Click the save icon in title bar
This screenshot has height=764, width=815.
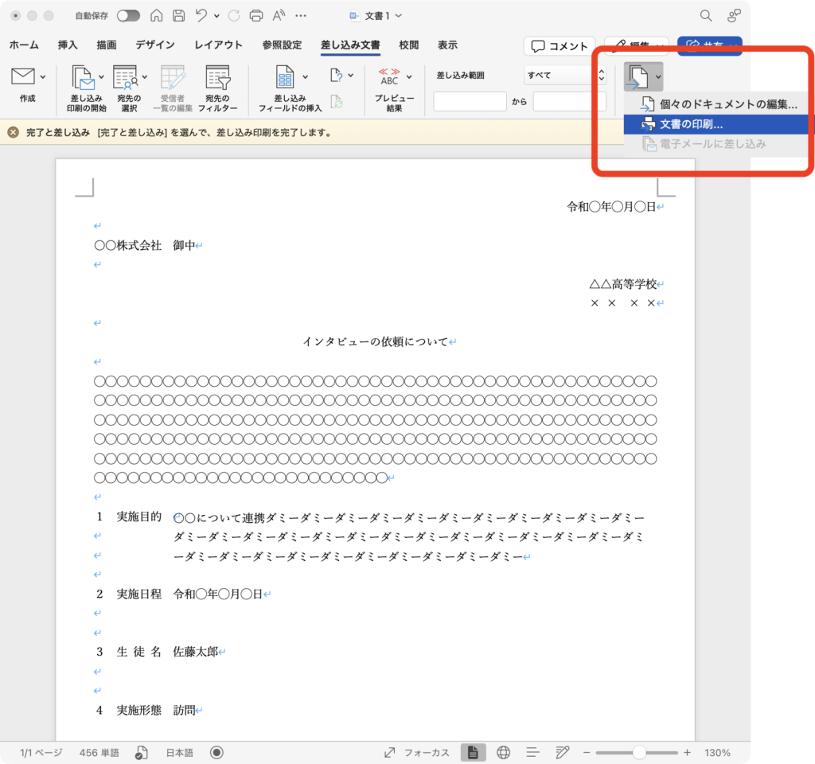point(179,16)
